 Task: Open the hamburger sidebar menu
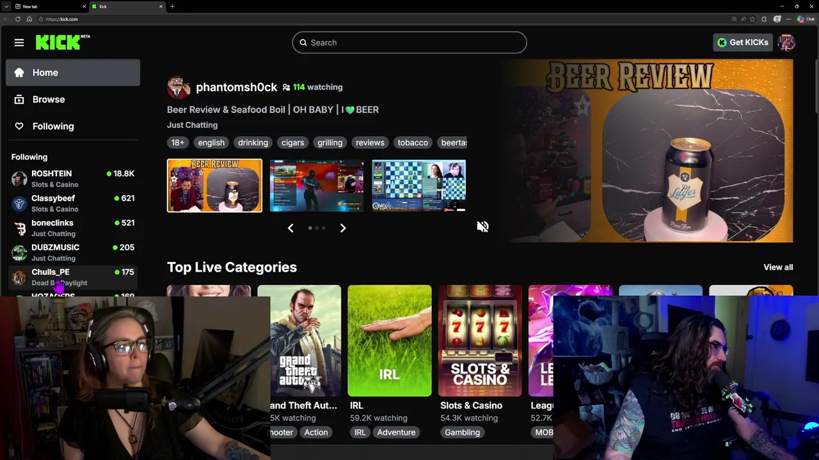(x=19, y=43)
